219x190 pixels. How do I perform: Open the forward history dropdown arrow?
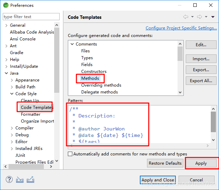[x=206, y=17]
